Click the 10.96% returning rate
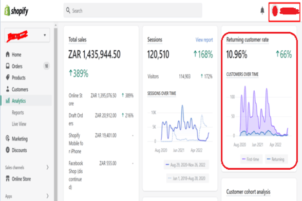This screenshot has height=201, width=302. point(236,54)
